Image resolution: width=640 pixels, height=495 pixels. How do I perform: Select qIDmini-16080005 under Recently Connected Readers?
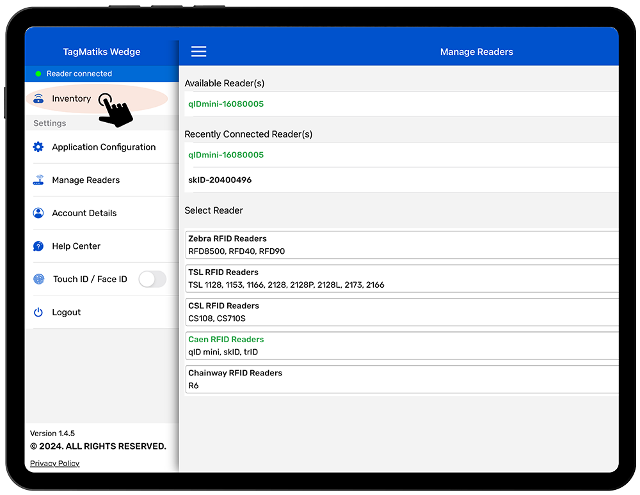click(x=226, y=155)
